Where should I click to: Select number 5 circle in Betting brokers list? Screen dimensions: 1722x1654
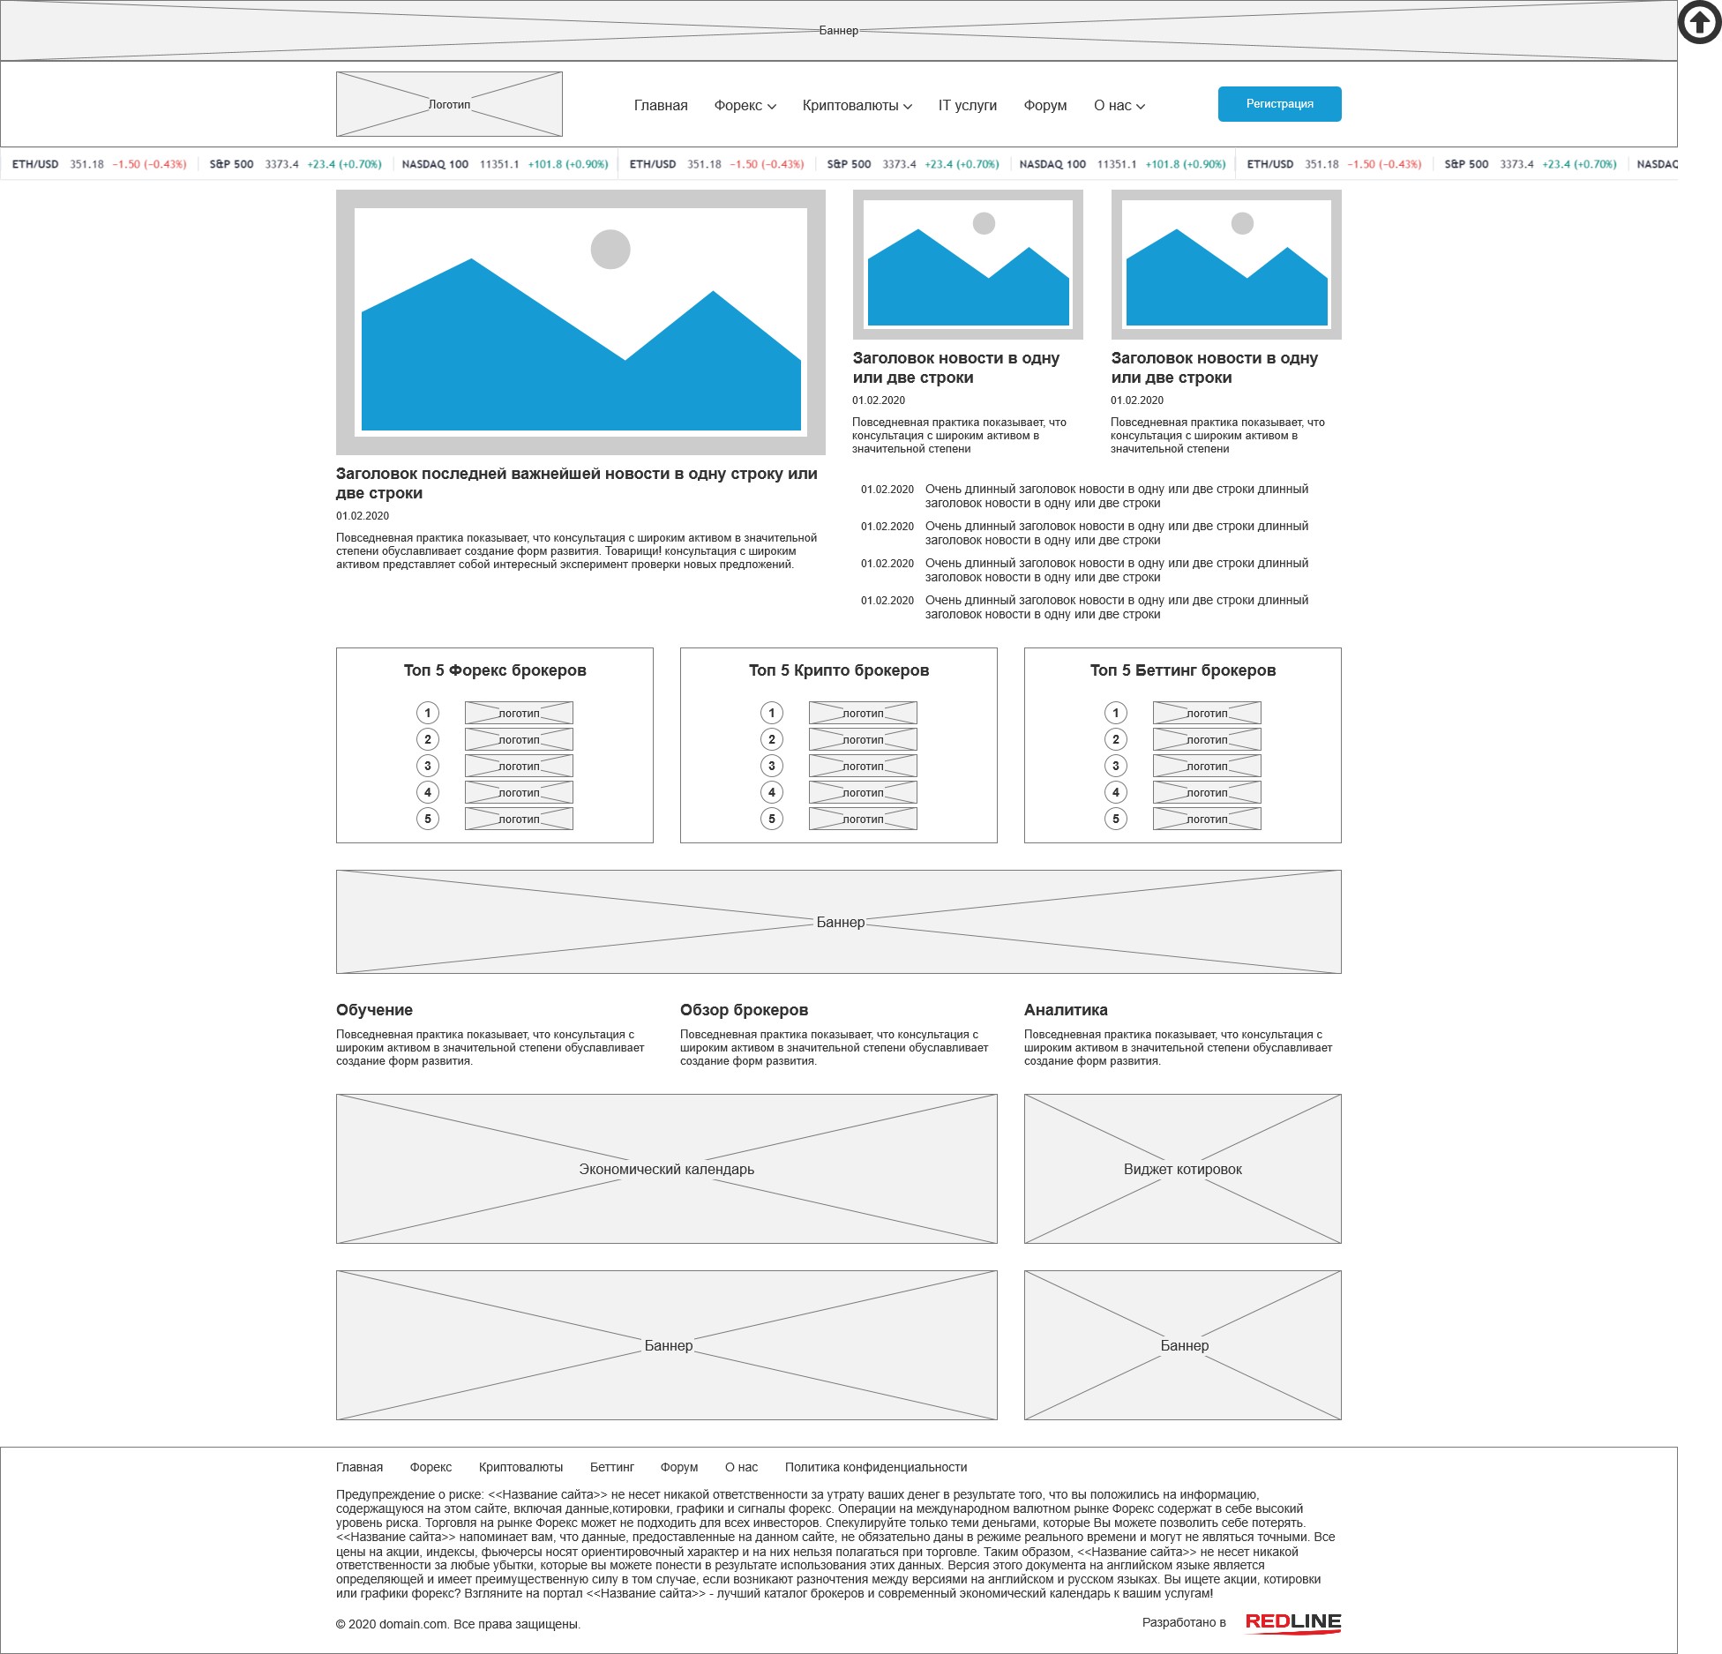click(x=1116, y=819)
